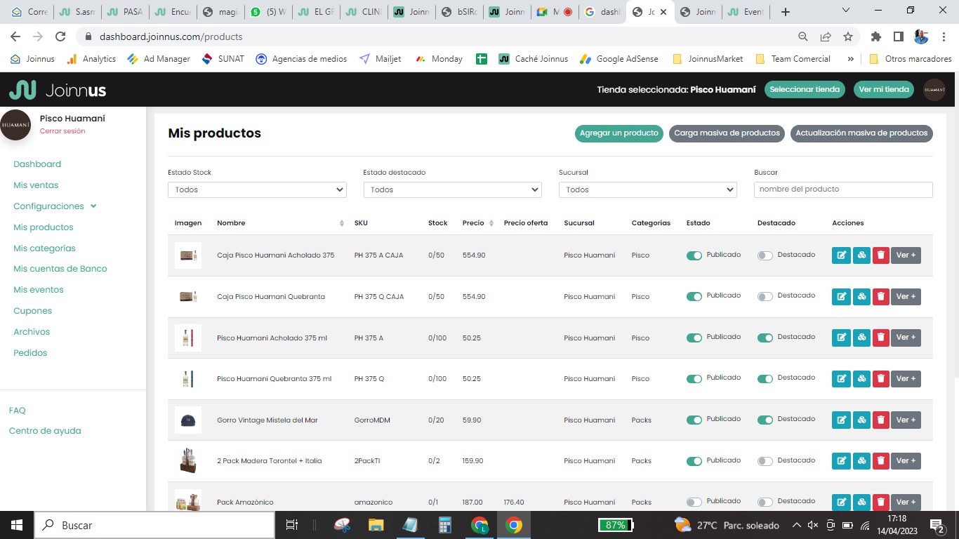The image size is (959, 539).
Task: Click delete icon for Caja Pisco Huamani Quebranta
Action: (x=880, y=297)
